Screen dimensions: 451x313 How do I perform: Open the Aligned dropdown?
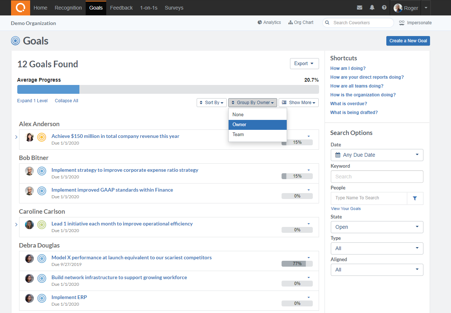pos(377,270)
